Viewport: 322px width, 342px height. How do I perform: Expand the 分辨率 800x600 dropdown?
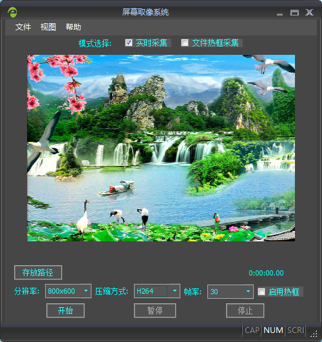(x=68, y=291)
